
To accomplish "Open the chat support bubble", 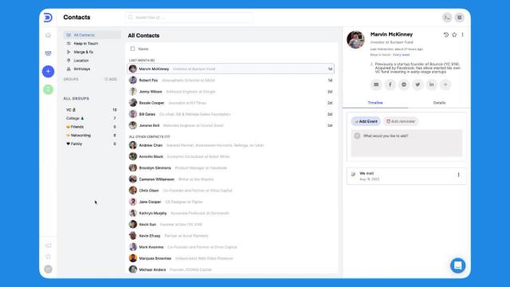I will (x=457, y=265).
